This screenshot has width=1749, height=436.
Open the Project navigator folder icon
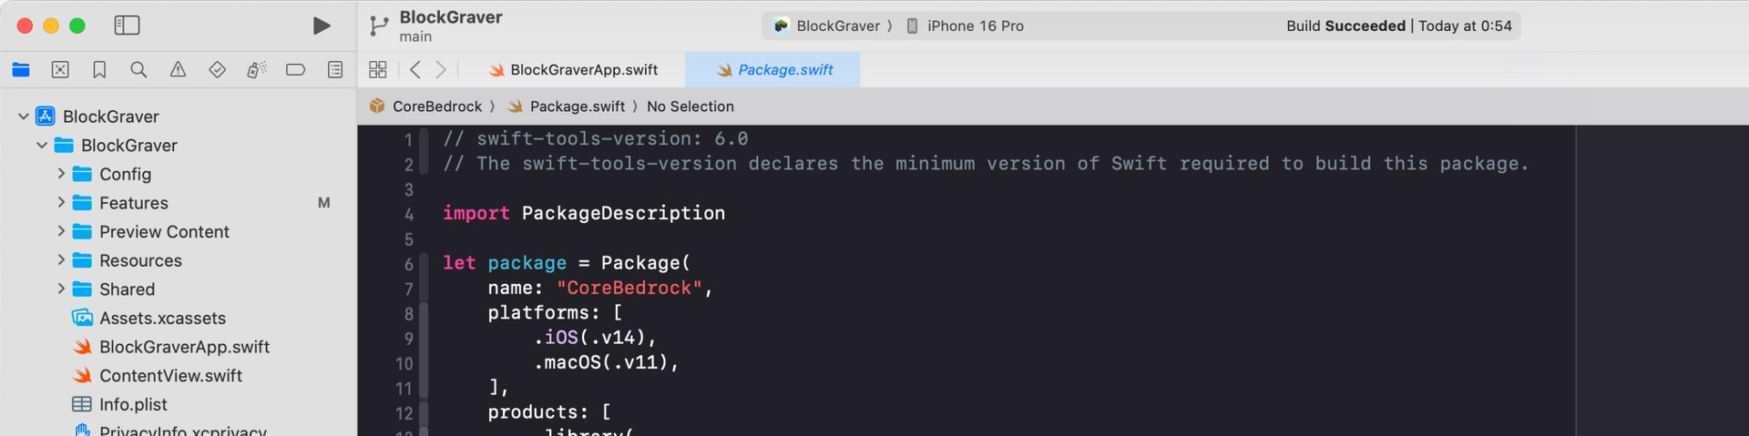coord(21,69)
